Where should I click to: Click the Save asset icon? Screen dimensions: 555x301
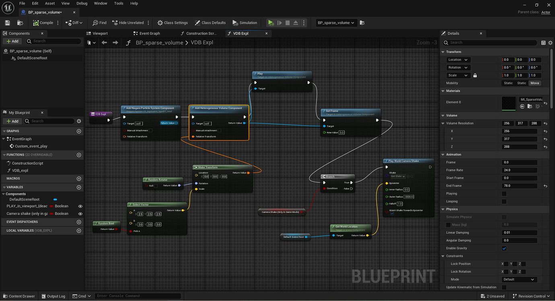pos(7,23)
